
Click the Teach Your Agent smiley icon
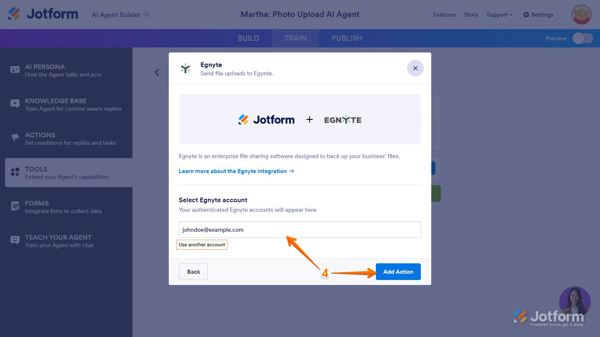coord(15,240)
